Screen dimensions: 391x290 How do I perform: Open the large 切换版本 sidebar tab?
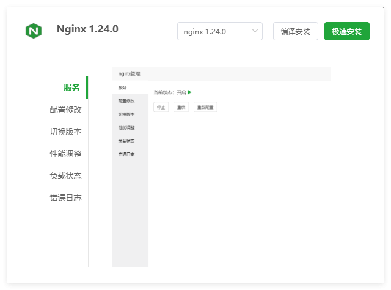(x=65, y=132)
